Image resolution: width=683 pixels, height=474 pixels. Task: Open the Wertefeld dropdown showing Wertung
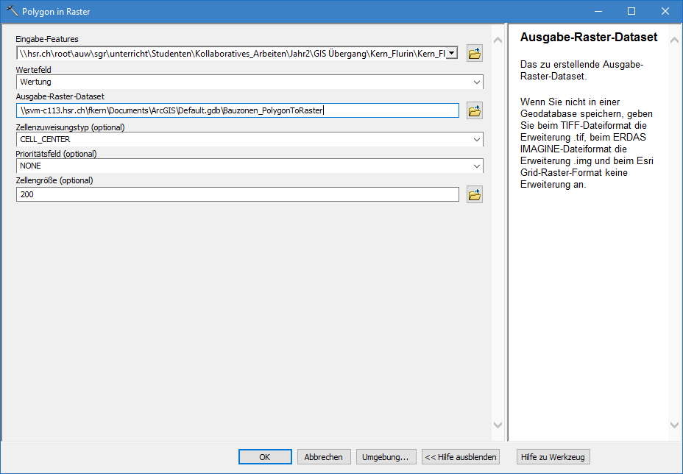477,82
